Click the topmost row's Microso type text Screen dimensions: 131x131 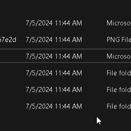coord(119,23)
